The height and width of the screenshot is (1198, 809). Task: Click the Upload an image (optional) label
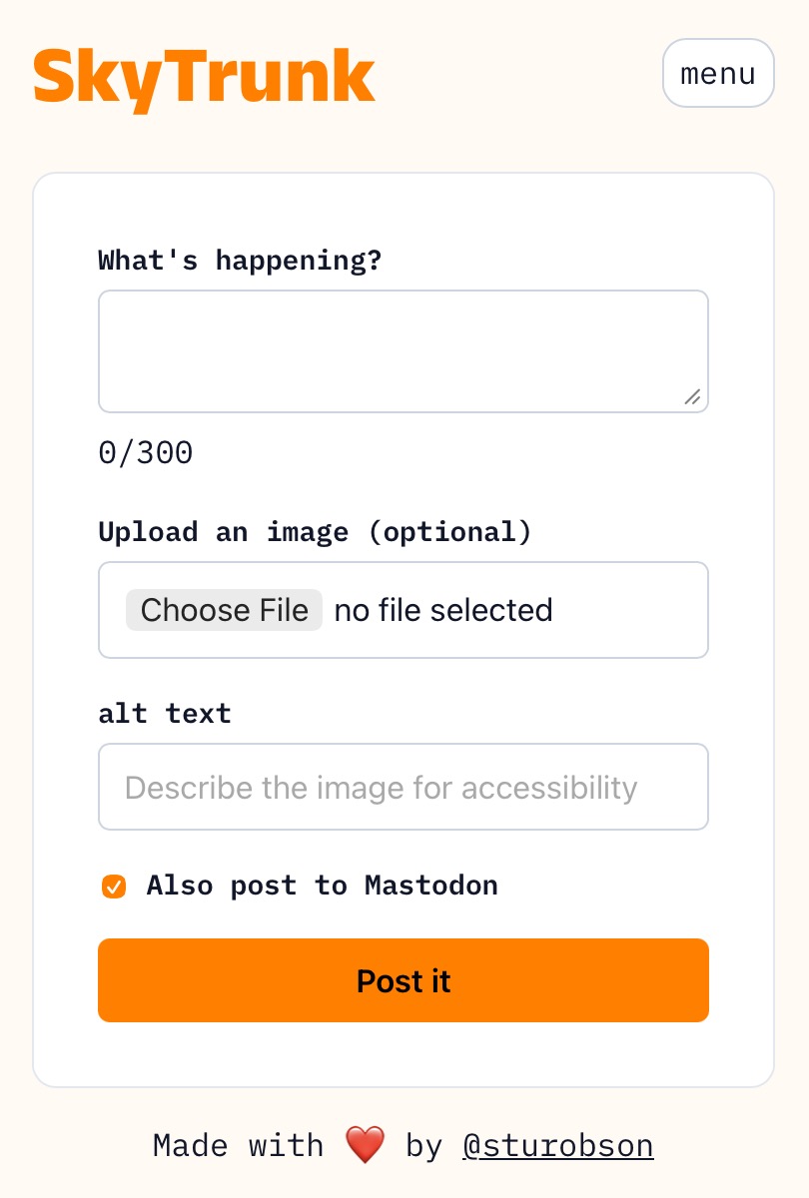click(316, 532)
